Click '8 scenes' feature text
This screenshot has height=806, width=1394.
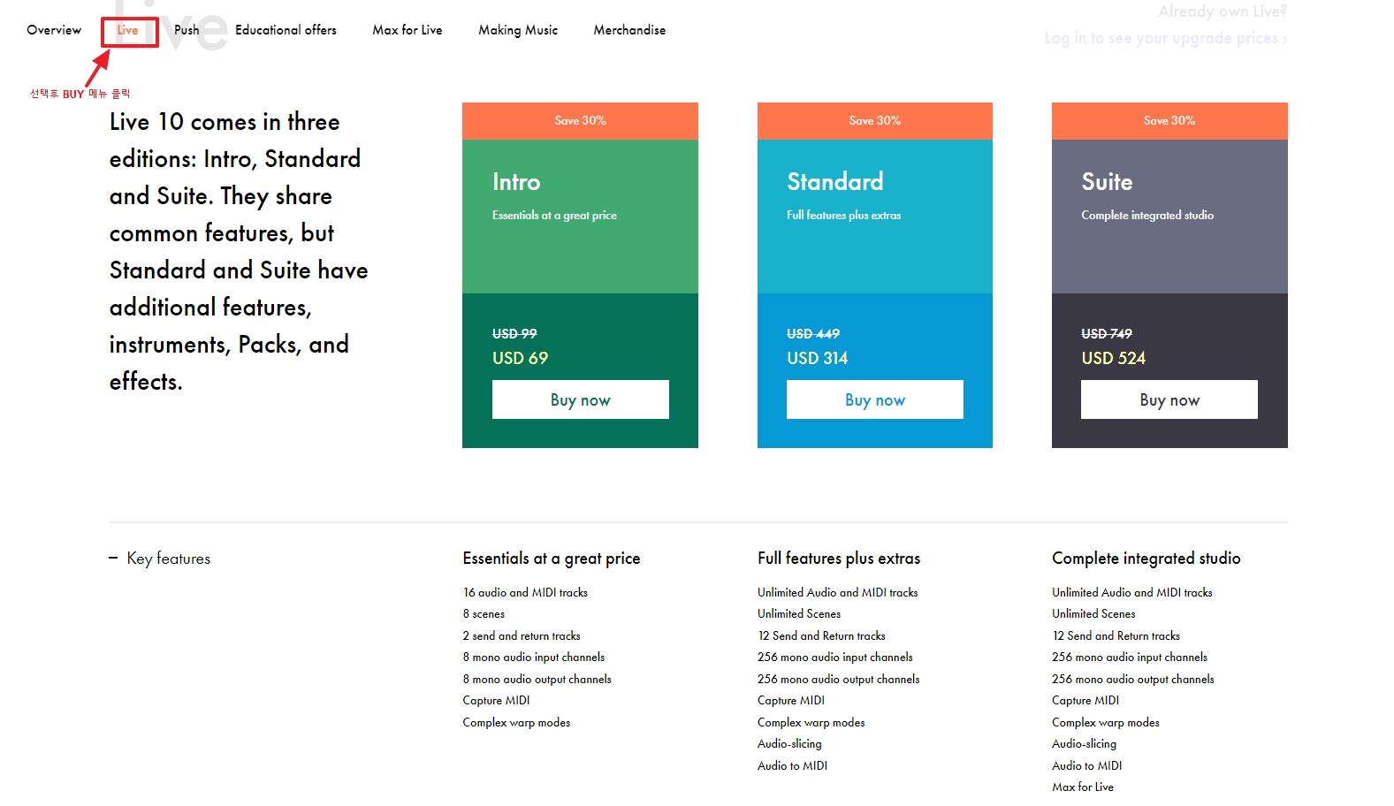click(484, 614)
